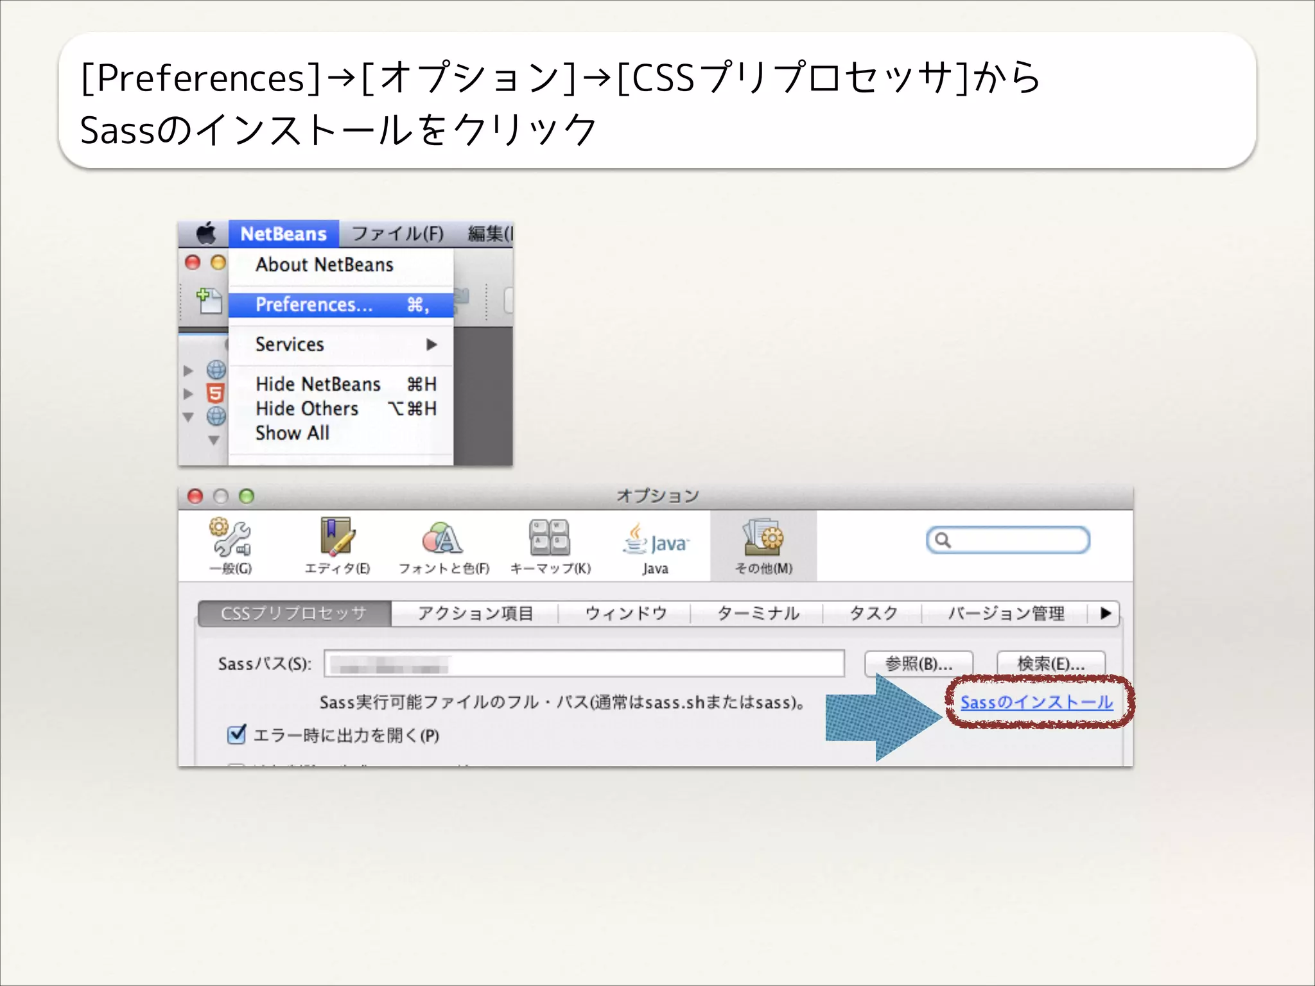1315x986 pixels.
Task: Switch to アクション項目 tab
Action: click(x=475, y=614)
